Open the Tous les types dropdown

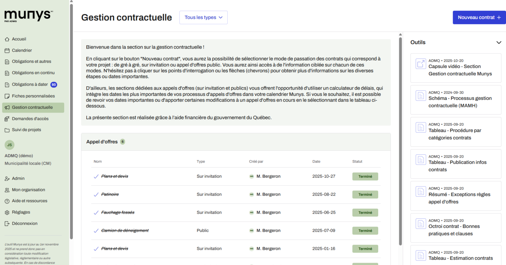[x=203, y=17]
